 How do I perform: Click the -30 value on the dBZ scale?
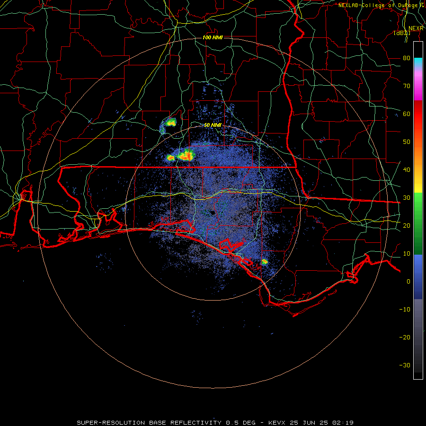click(405, 365)
